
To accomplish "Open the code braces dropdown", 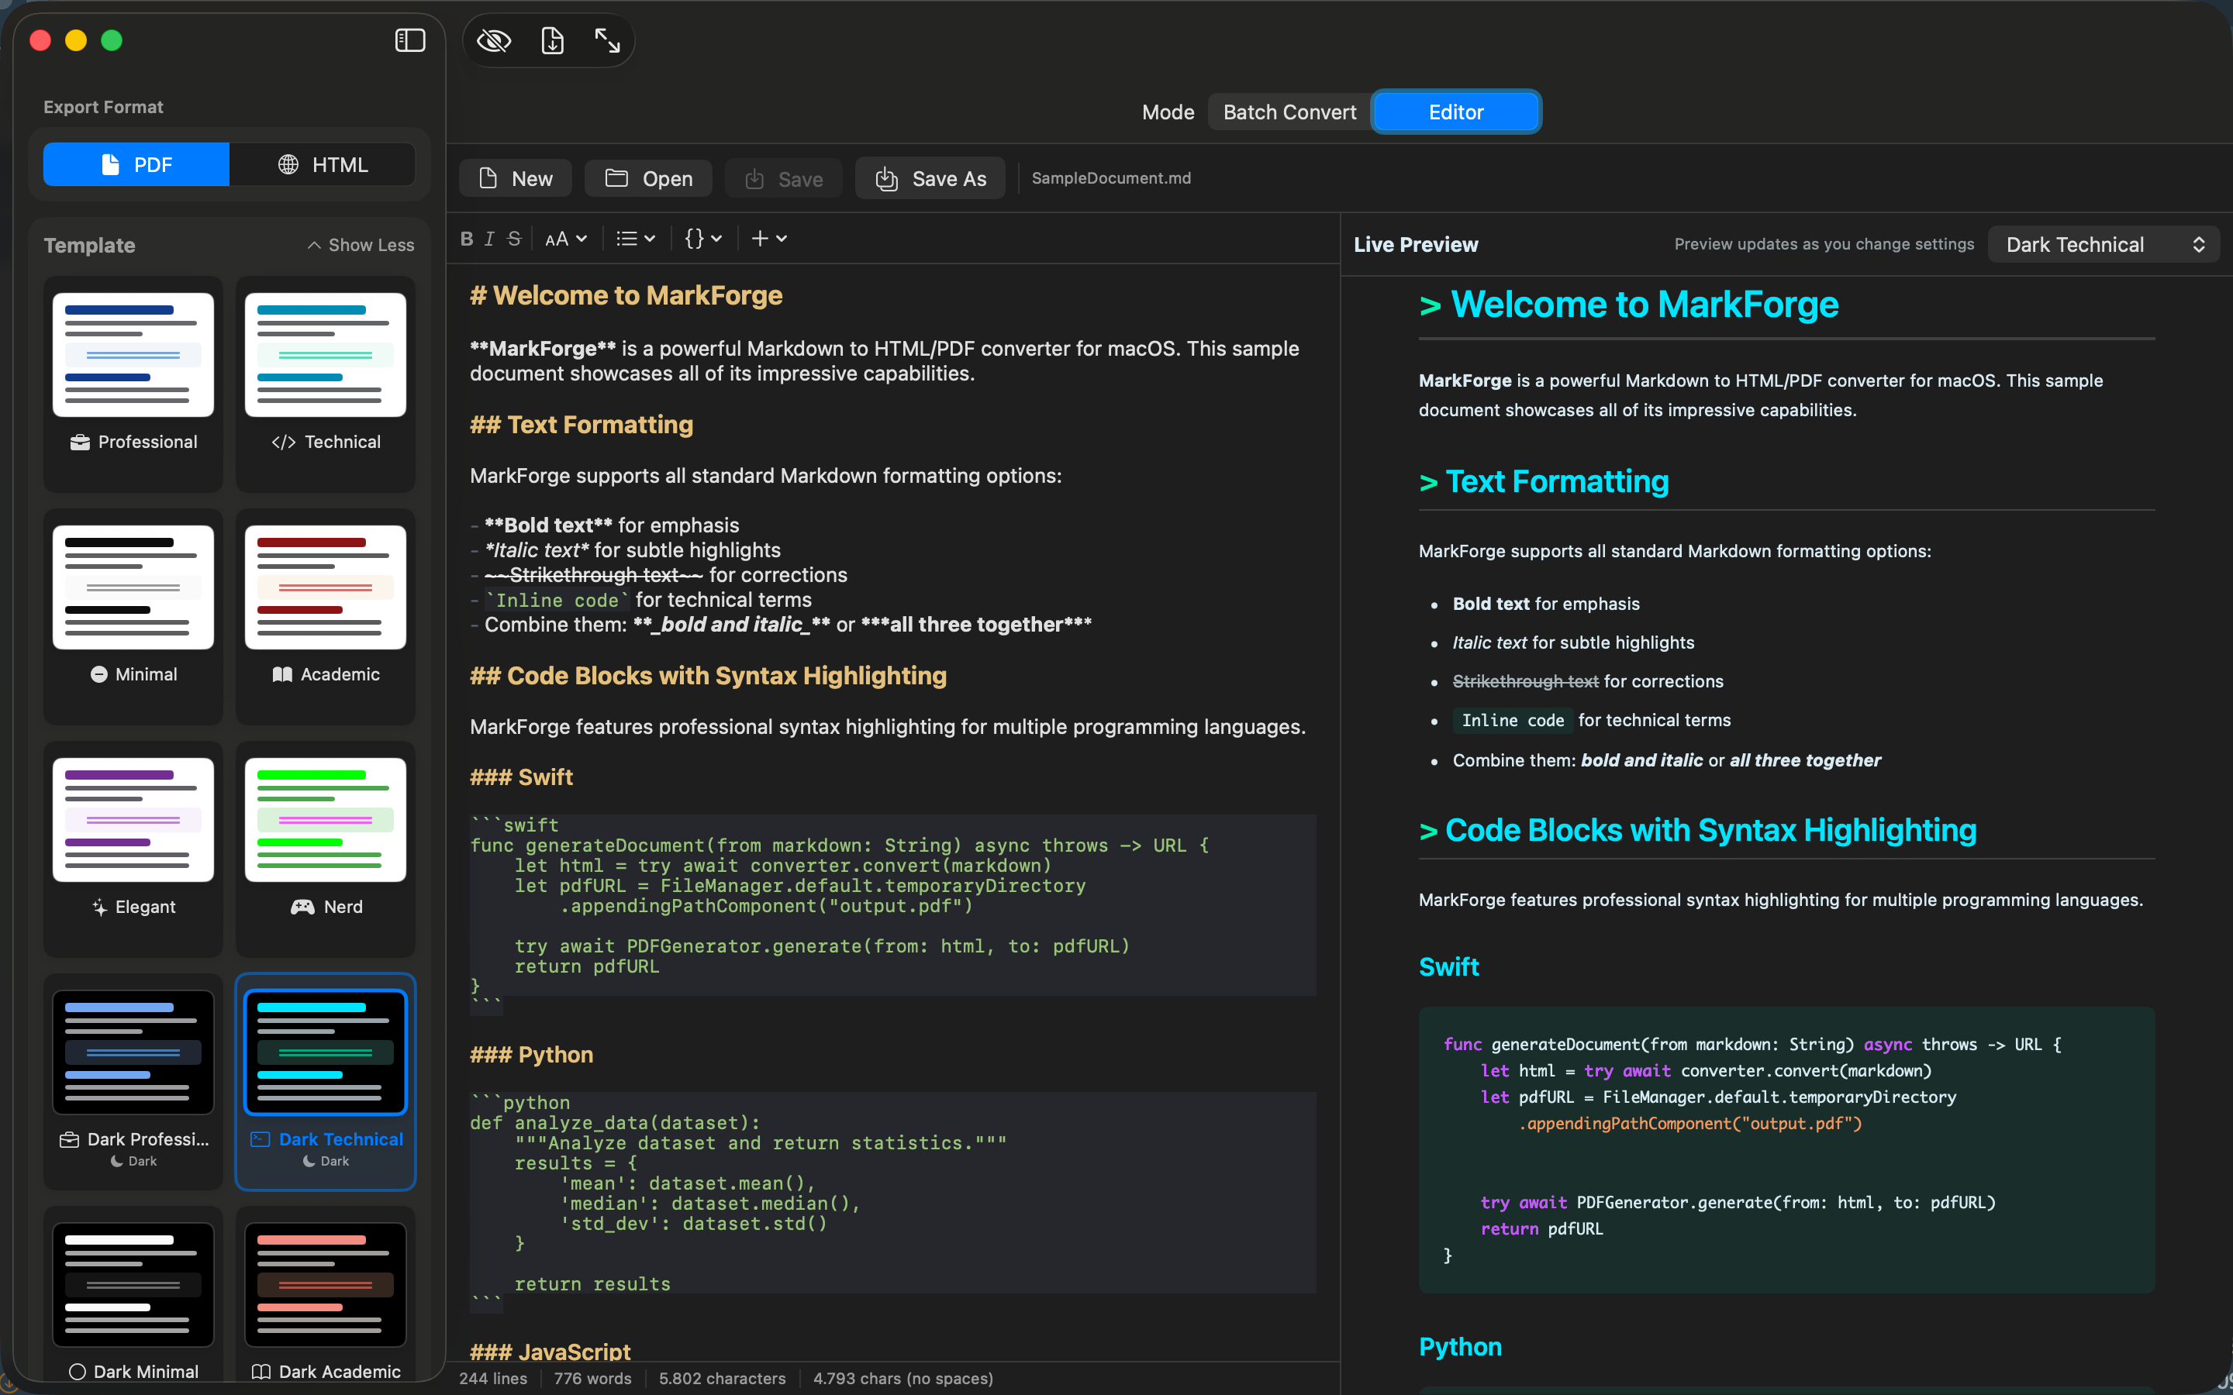I will pos(703,239).
